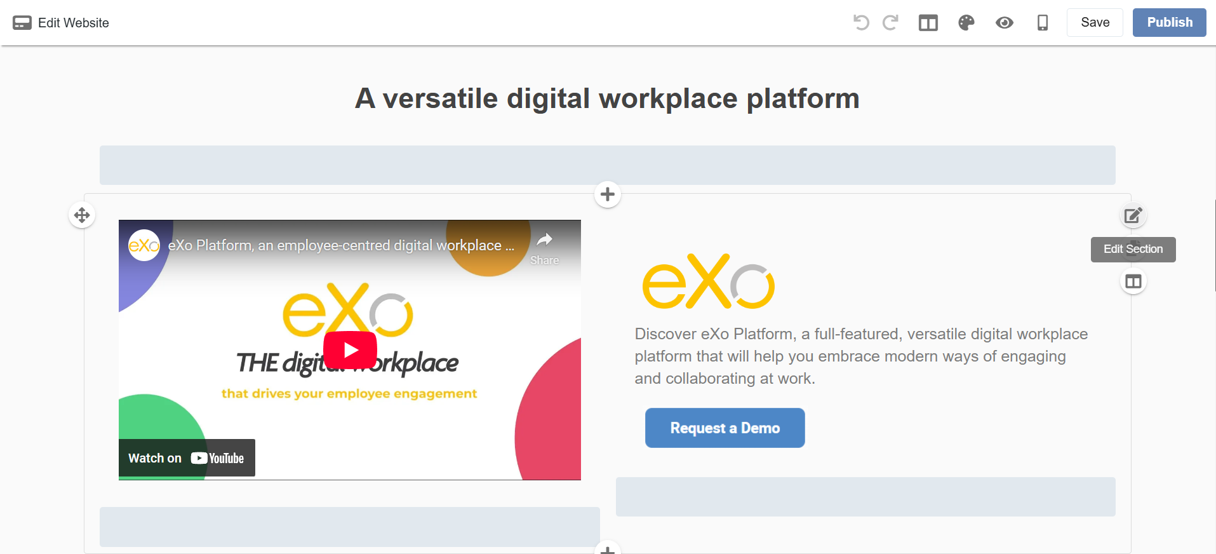Viewport: 1216px width, 554px height.
Task: Publish the website
Action: tap(1169, 23)
